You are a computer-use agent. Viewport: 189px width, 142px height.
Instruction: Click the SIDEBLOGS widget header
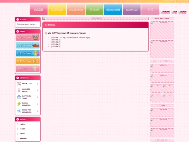pyautogui.click(x=28, y=78)
